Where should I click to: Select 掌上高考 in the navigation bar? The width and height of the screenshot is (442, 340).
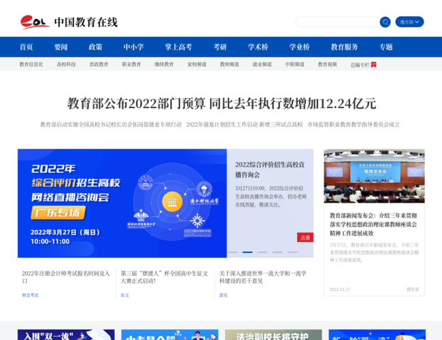[x=178, y=47]
